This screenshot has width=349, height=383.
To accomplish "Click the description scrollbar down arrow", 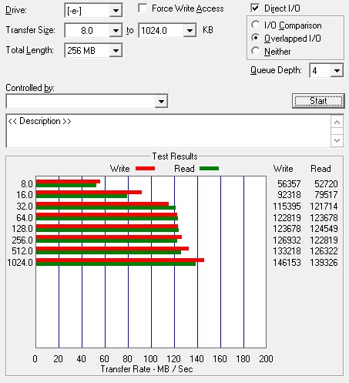I will (x=337, y=140).
